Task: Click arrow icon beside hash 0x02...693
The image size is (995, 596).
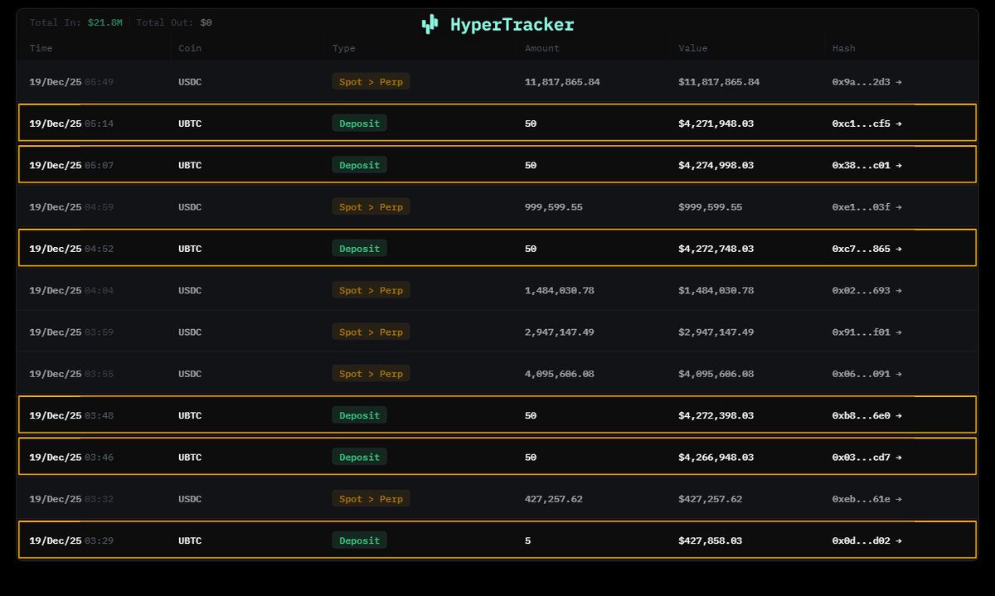Action: pos(899,290)
